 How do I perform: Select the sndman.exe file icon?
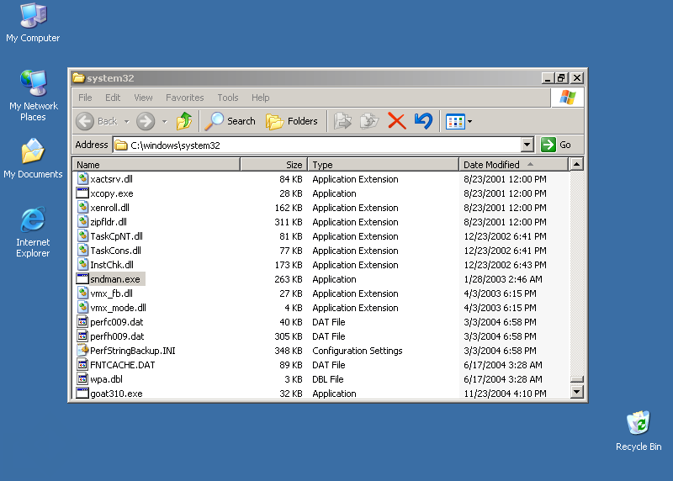pyautogui.click(x=82, y=279)
